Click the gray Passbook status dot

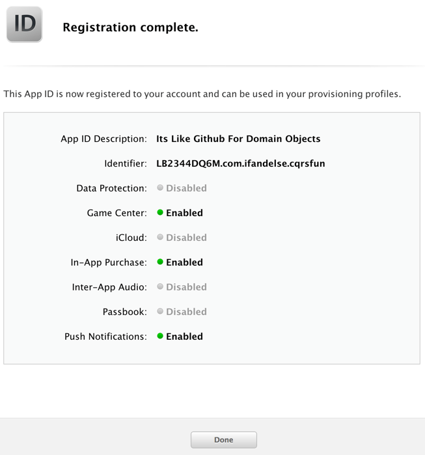pyautogui.click(x=160, y=311)
